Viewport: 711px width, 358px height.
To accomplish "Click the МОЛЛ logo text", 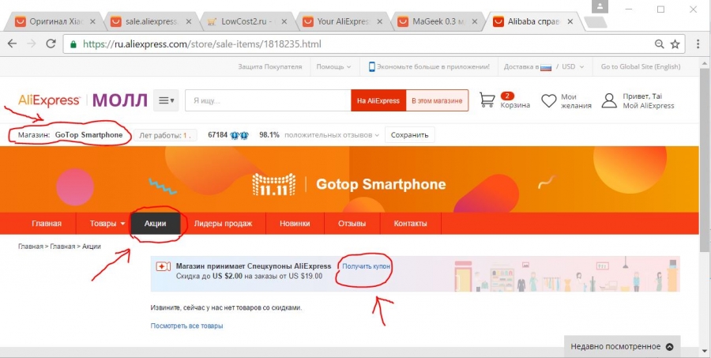I will [x=120, y=100].
